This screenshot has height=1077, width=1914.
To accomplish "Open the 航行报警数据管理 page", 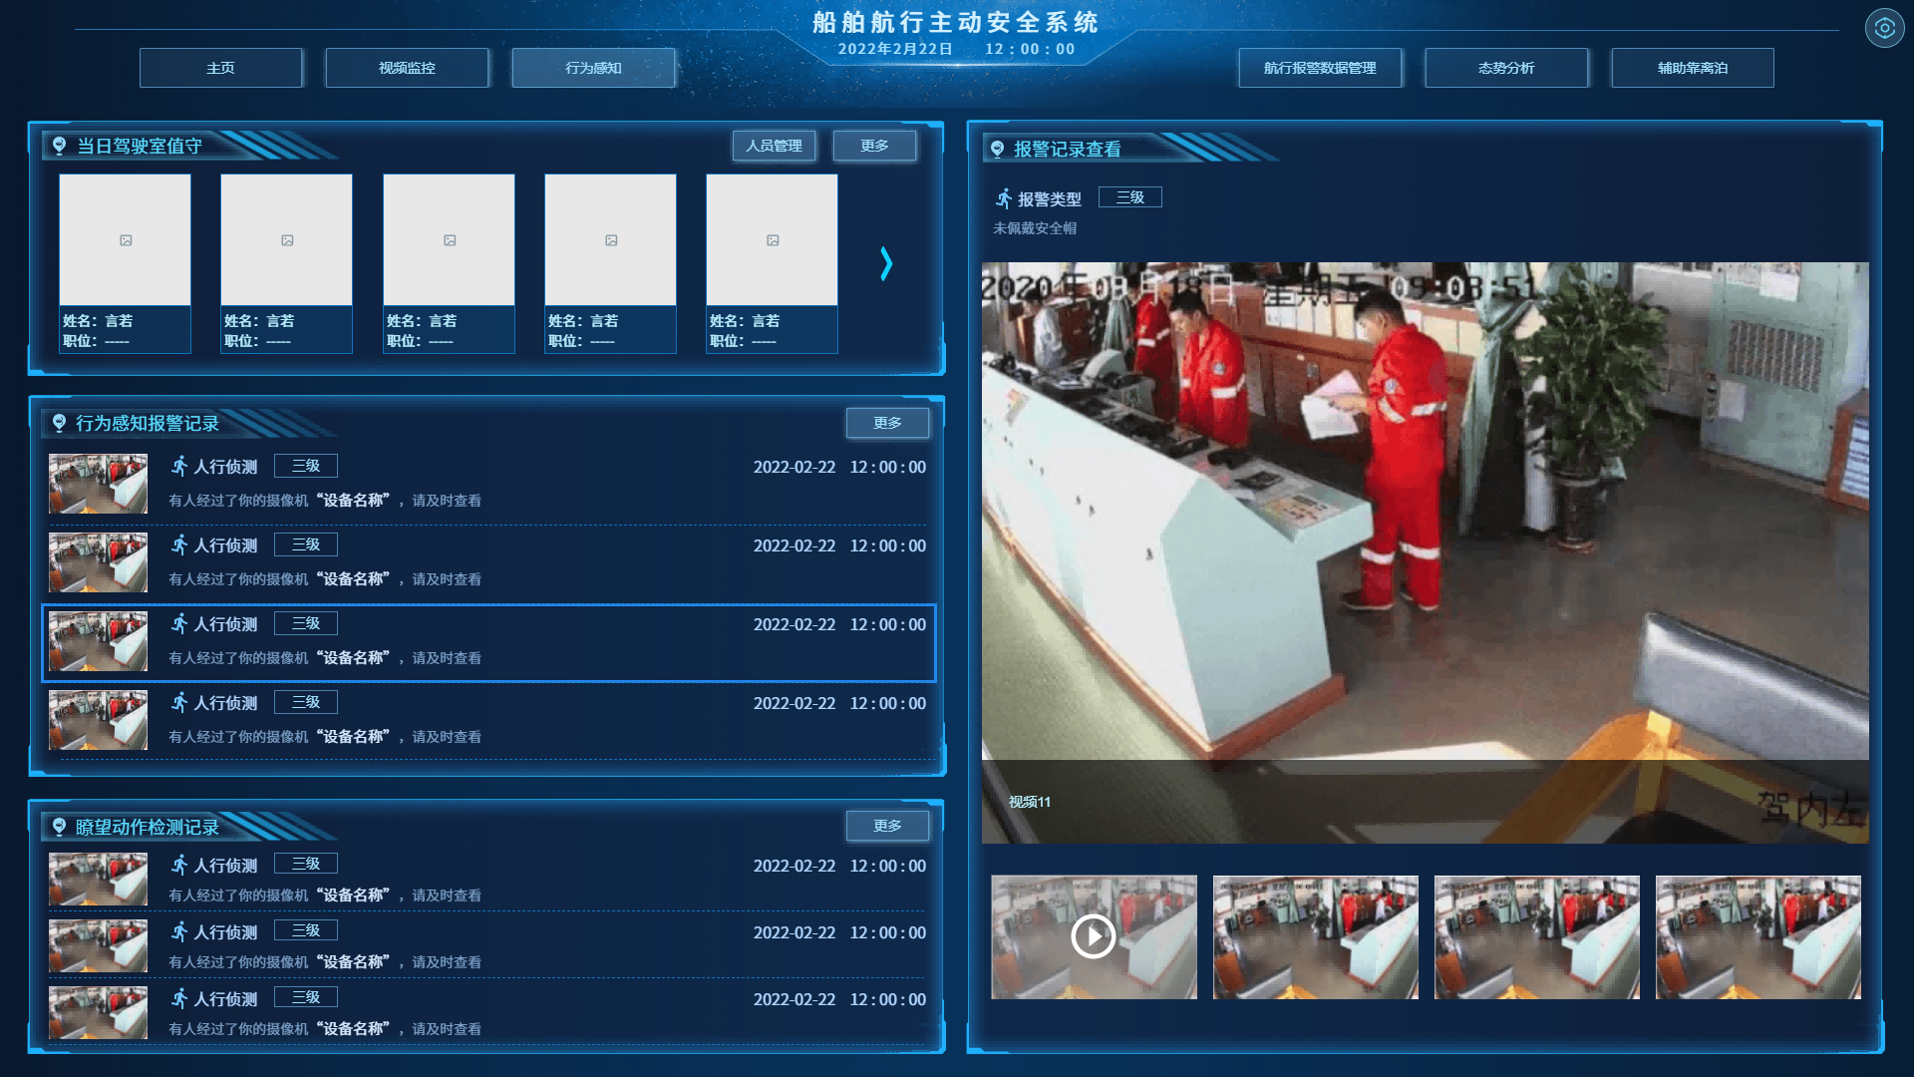I will 1319,68.
